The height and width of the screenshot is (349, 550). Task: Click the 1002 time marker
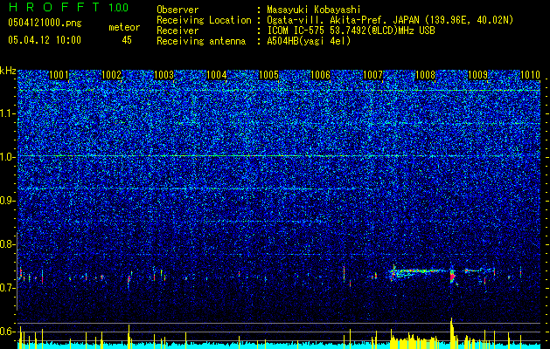click(x=112, y=75)
